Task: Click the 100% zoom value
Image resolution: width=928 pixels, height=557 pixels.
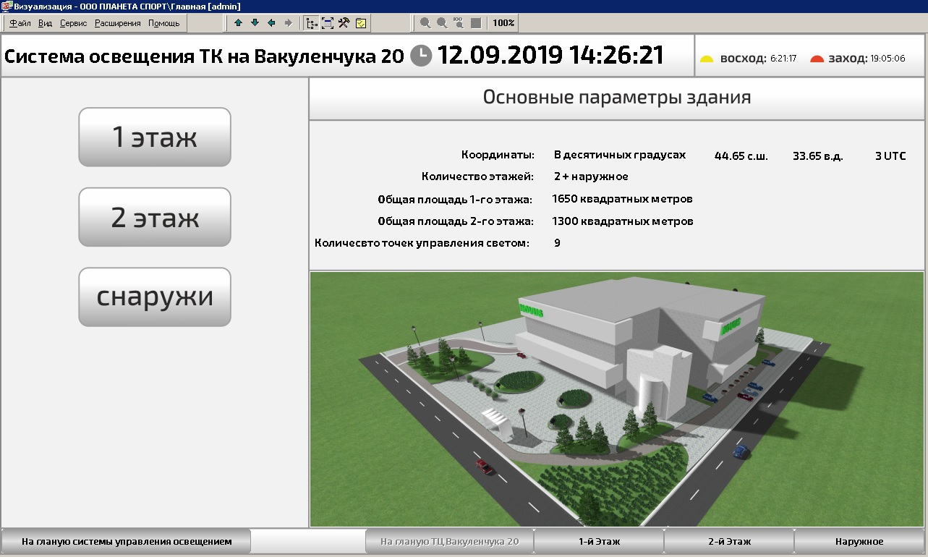Action: [x=503, y=23]
